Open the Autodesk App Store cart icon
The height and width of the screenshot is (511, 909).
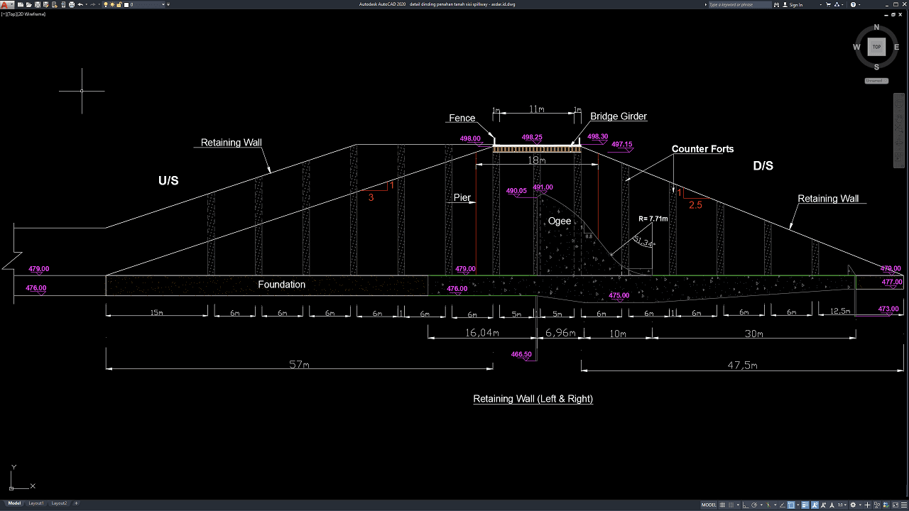click(827, 5)
